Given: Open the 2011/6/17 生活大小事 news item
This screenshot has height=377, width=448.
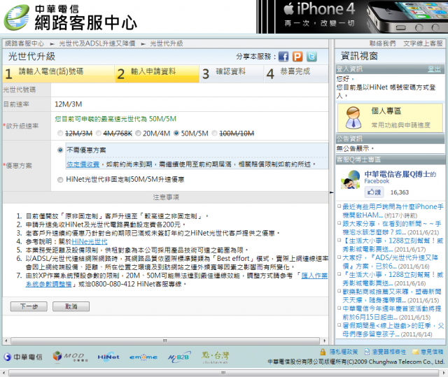Looking at the screenshot, I should click(393, 245).
